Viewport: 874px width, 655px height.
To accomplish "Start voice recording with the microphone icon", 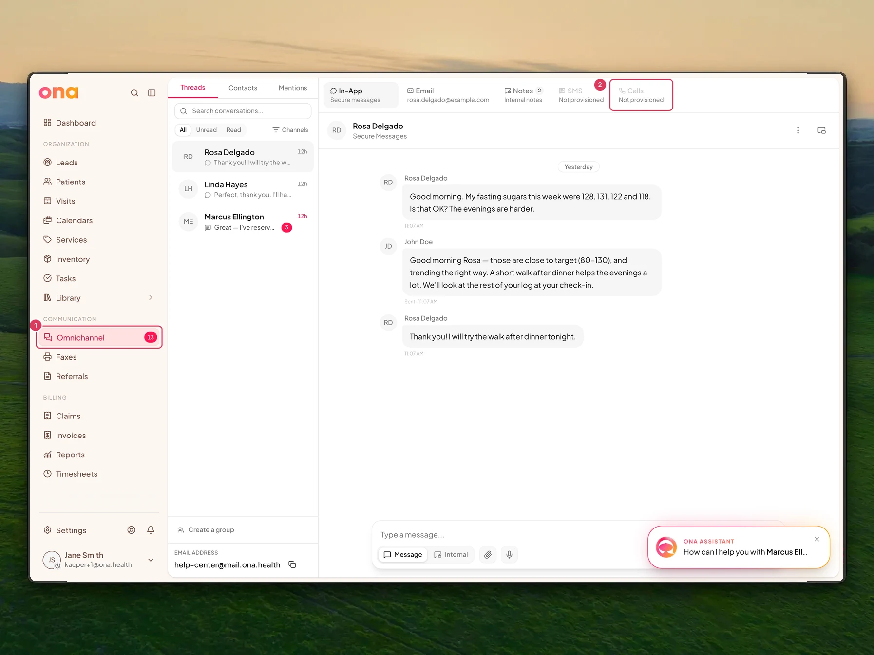I will tap(509, 555).
